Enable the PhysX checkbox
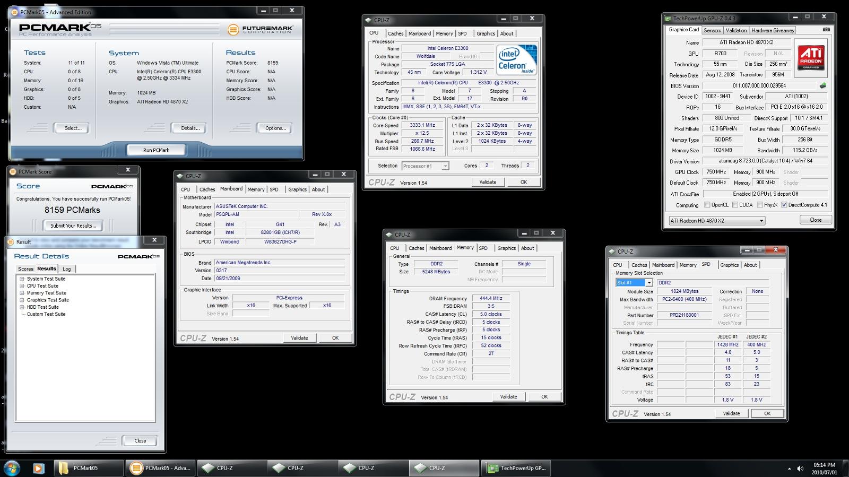 (x=760, y=205)
